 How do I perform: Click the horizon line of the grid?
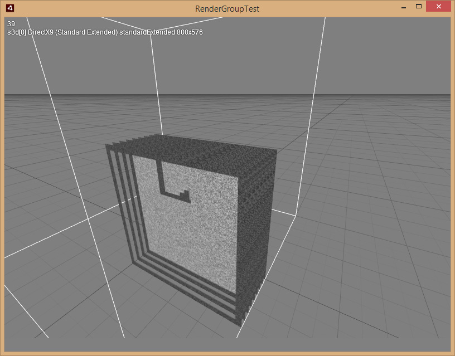pos(227,95)
